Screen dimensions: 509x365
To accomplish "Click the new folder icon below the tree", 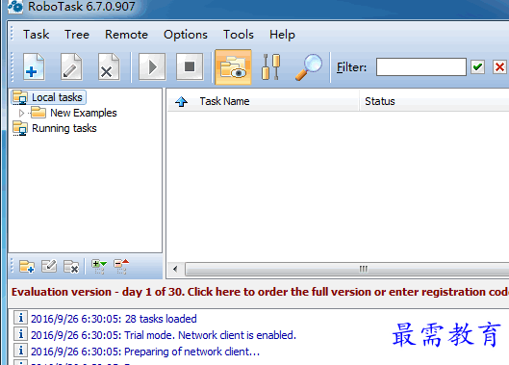I will [x=27, y=267].
